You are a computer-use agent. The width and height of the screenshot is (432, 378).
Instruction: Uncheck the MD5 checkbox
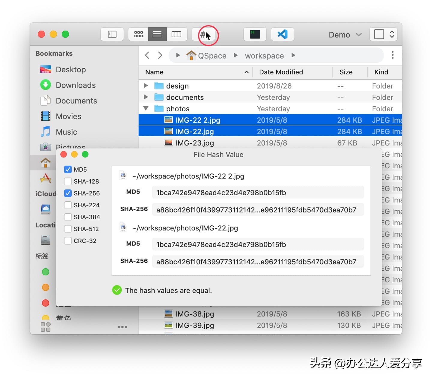tap(68, 169)
